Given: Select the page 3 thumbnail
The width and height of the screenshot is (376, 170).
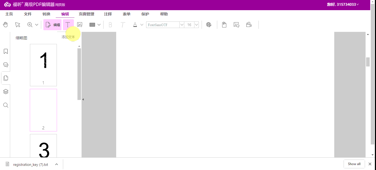Looking at the screenshot, I should [43, 146].
